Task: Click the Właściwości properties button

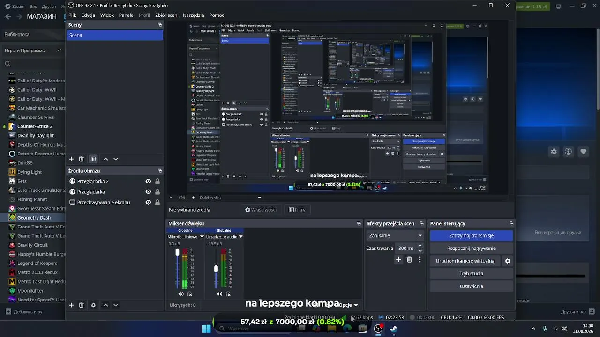Action: coord(261,210)
